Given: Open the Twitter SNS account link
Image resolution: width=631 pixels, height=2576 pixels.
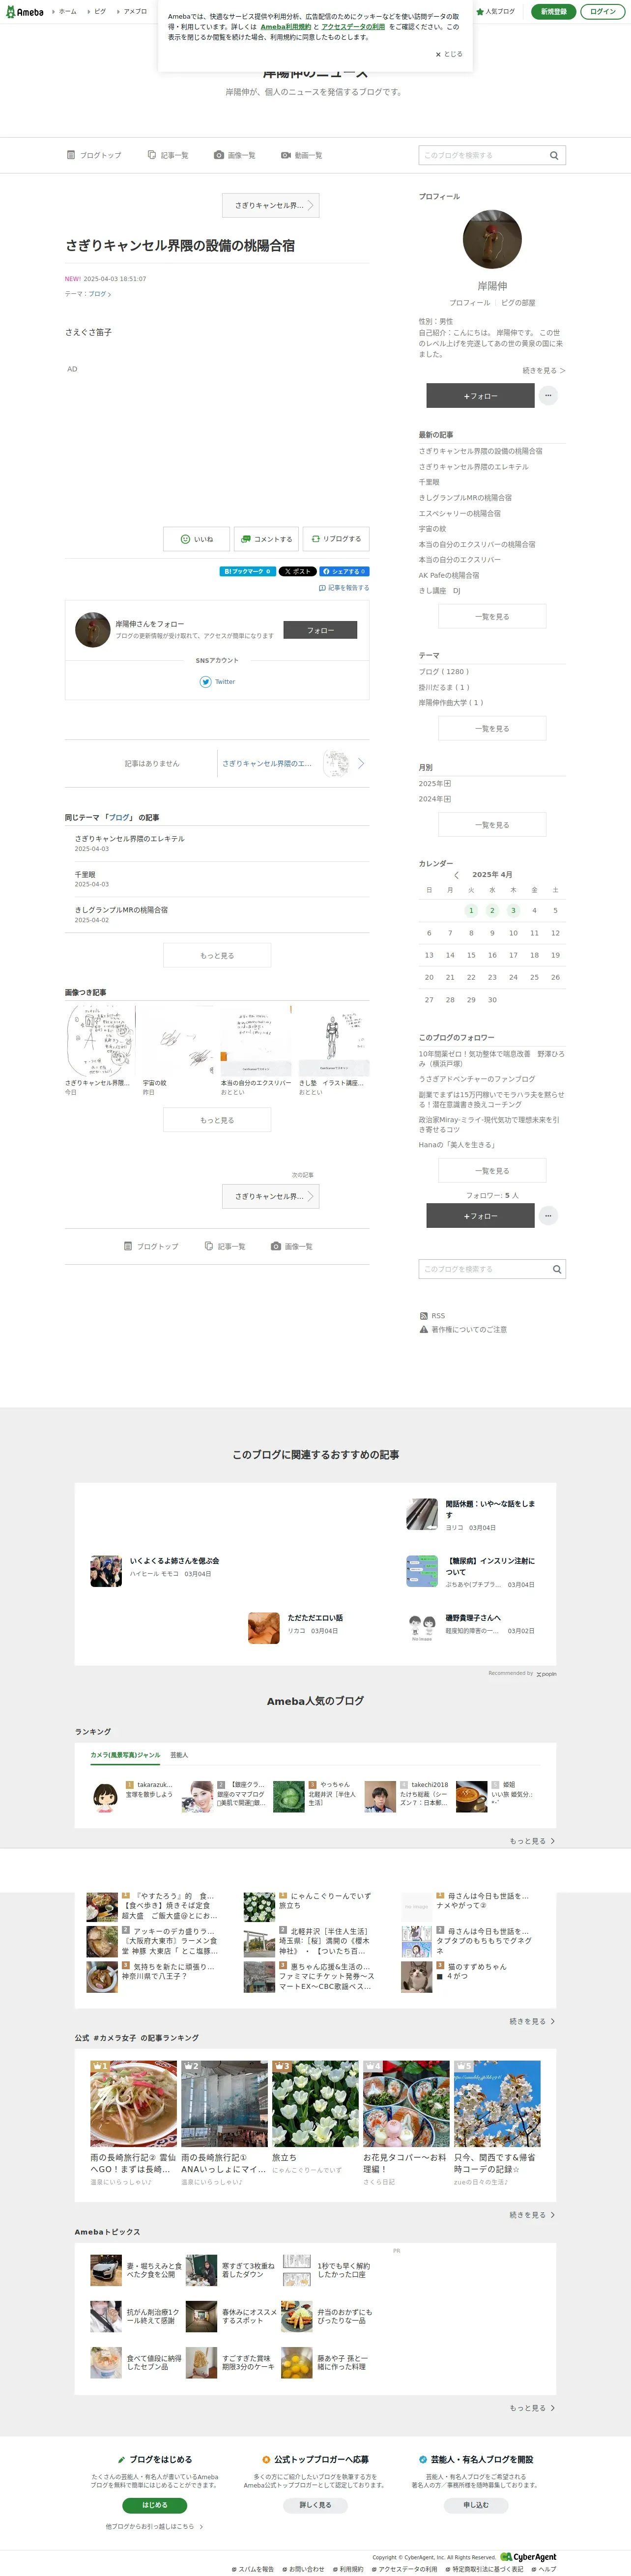Looking at the screenshot, I should (x=217, y=682).
